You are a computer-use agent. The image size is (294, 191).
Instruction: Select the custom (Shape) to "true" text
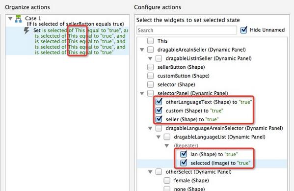(x=194, y=110)
